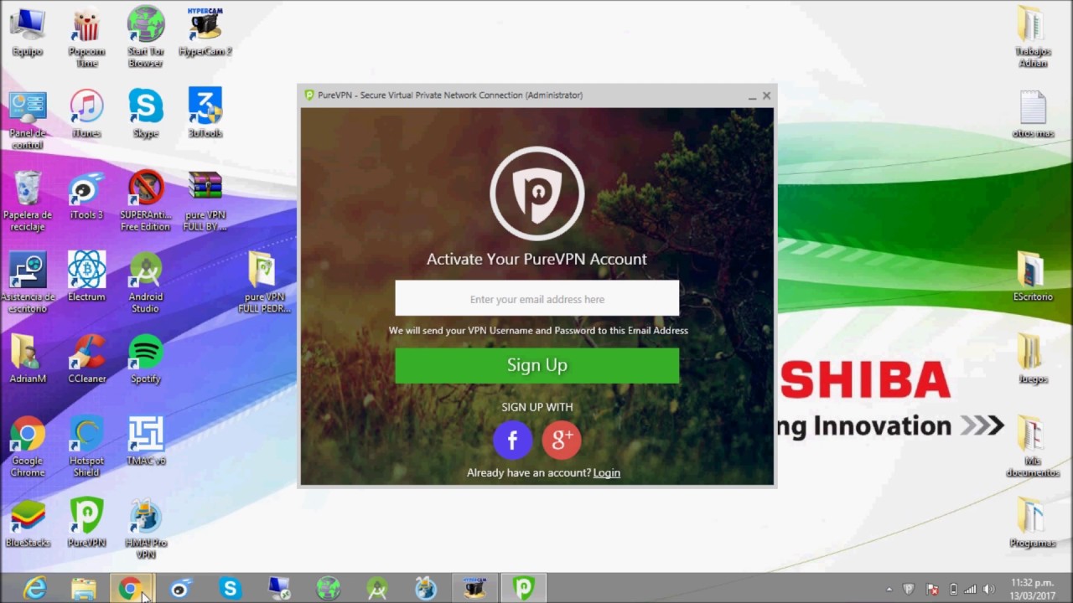Screen dimensions: 1073x603
Task: Open Action Center flag tray icon
Action: [x=931, y=590]
